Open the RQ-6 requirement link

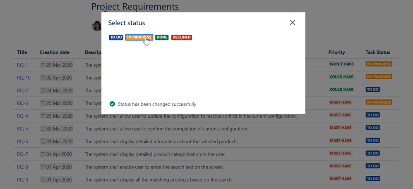pos(22,142)
